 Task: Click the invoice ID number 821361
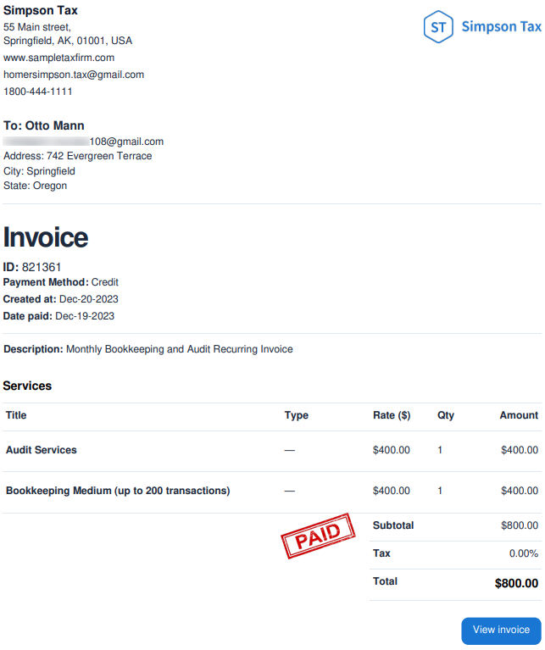42,267
